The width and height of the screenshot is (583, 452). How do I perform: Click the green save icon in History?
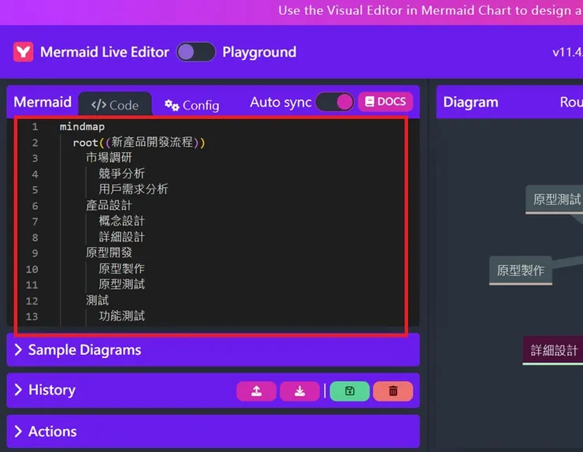coord(350,391)
